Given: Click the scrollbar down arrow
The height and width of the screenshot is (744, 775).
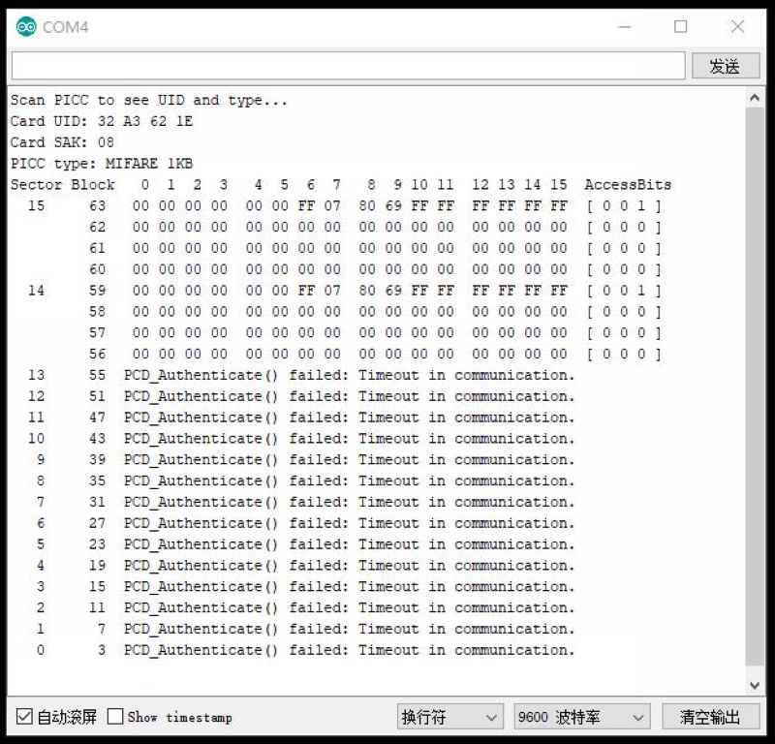Looking at the screenshot, I should click(x=755, y=685).
